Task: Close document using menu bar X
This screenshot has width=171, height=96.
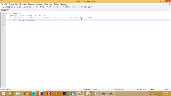Action: pos(170,4)
